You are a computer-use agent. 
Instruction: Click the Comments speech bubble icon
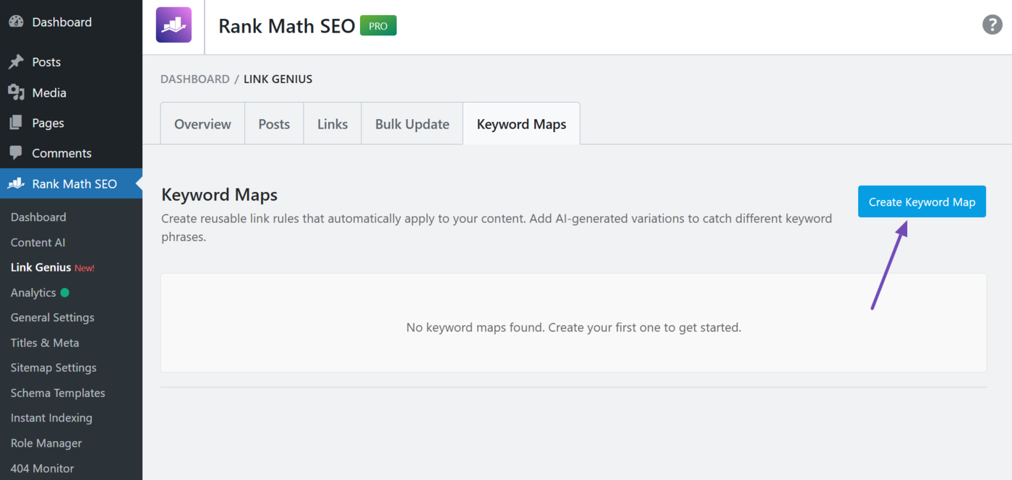pyautogui.click(x=16, y=153)
